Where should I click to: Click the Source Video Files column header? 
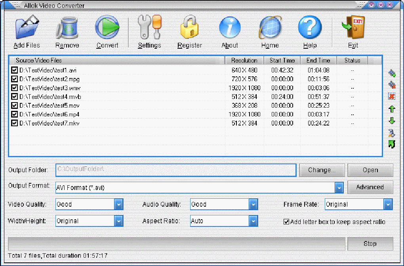click(117, 61)
